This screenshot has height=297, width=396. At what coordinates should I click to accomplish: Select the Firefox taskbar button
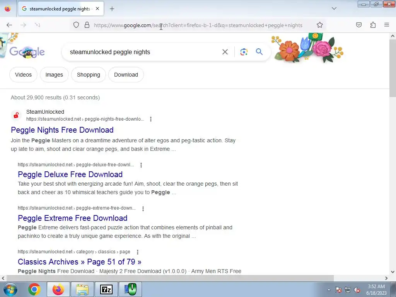[x=58, y=289]
